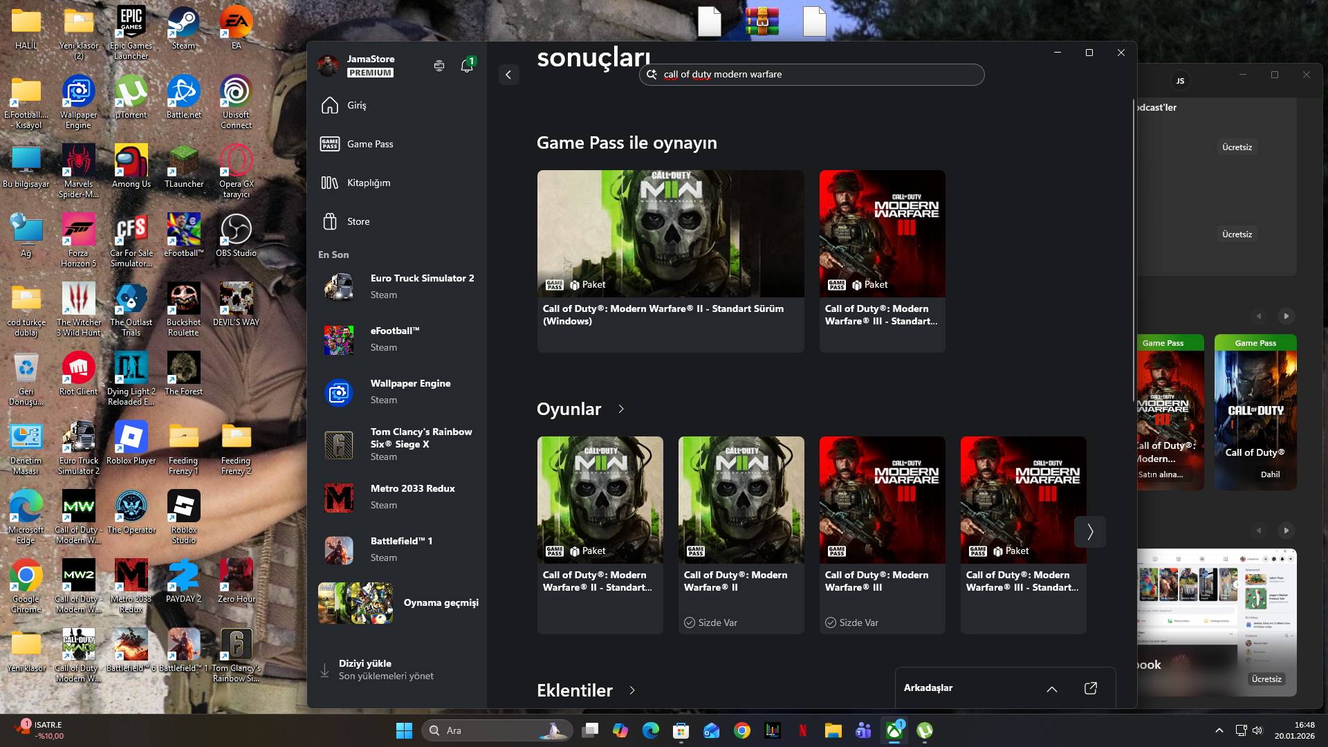This screenshot has height=747, width=1328.
Task: Launch Epic Games Launcher desktop icon
Action: tap(131, 33)
